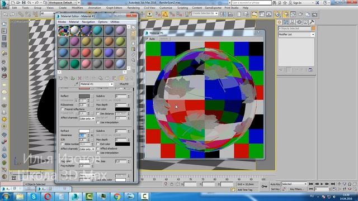This screenshot has height=201, width=358.
Task: Toggle Show End Result yellow icon
Action: point(121,78)
